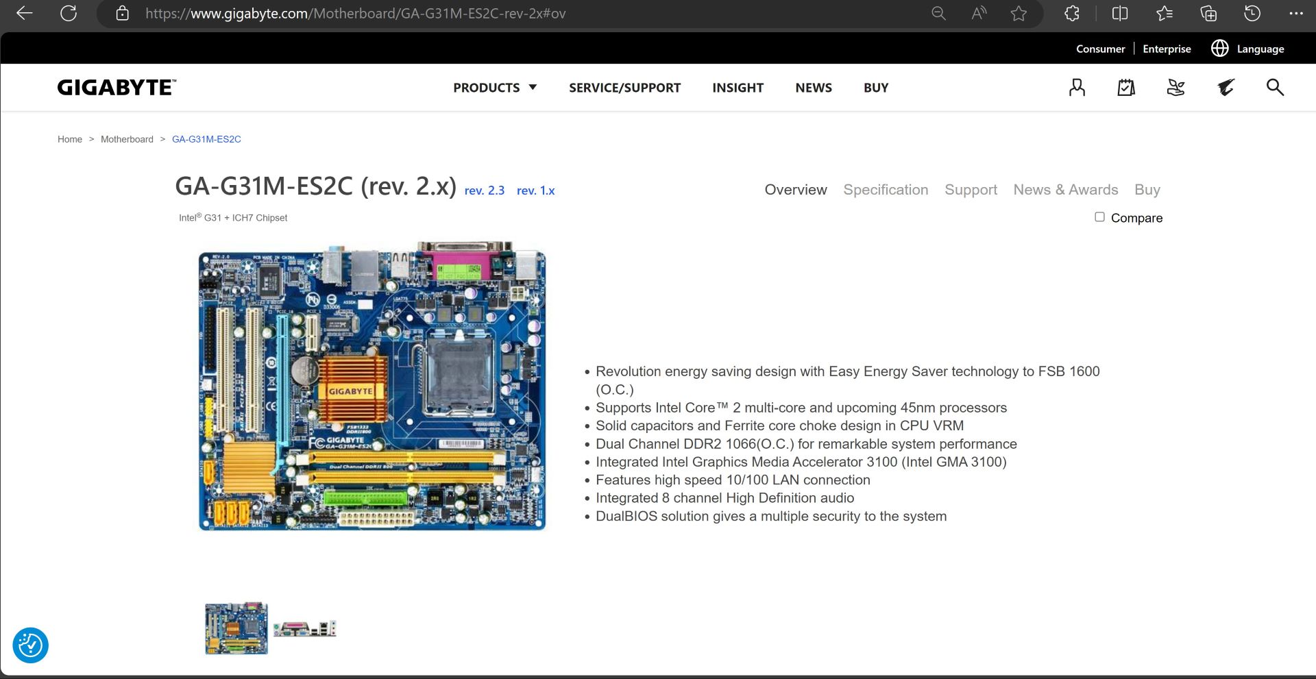This screenshot has height=679, width=1316.
Task: Switch to the Enterprise site
Action: 1167,49
